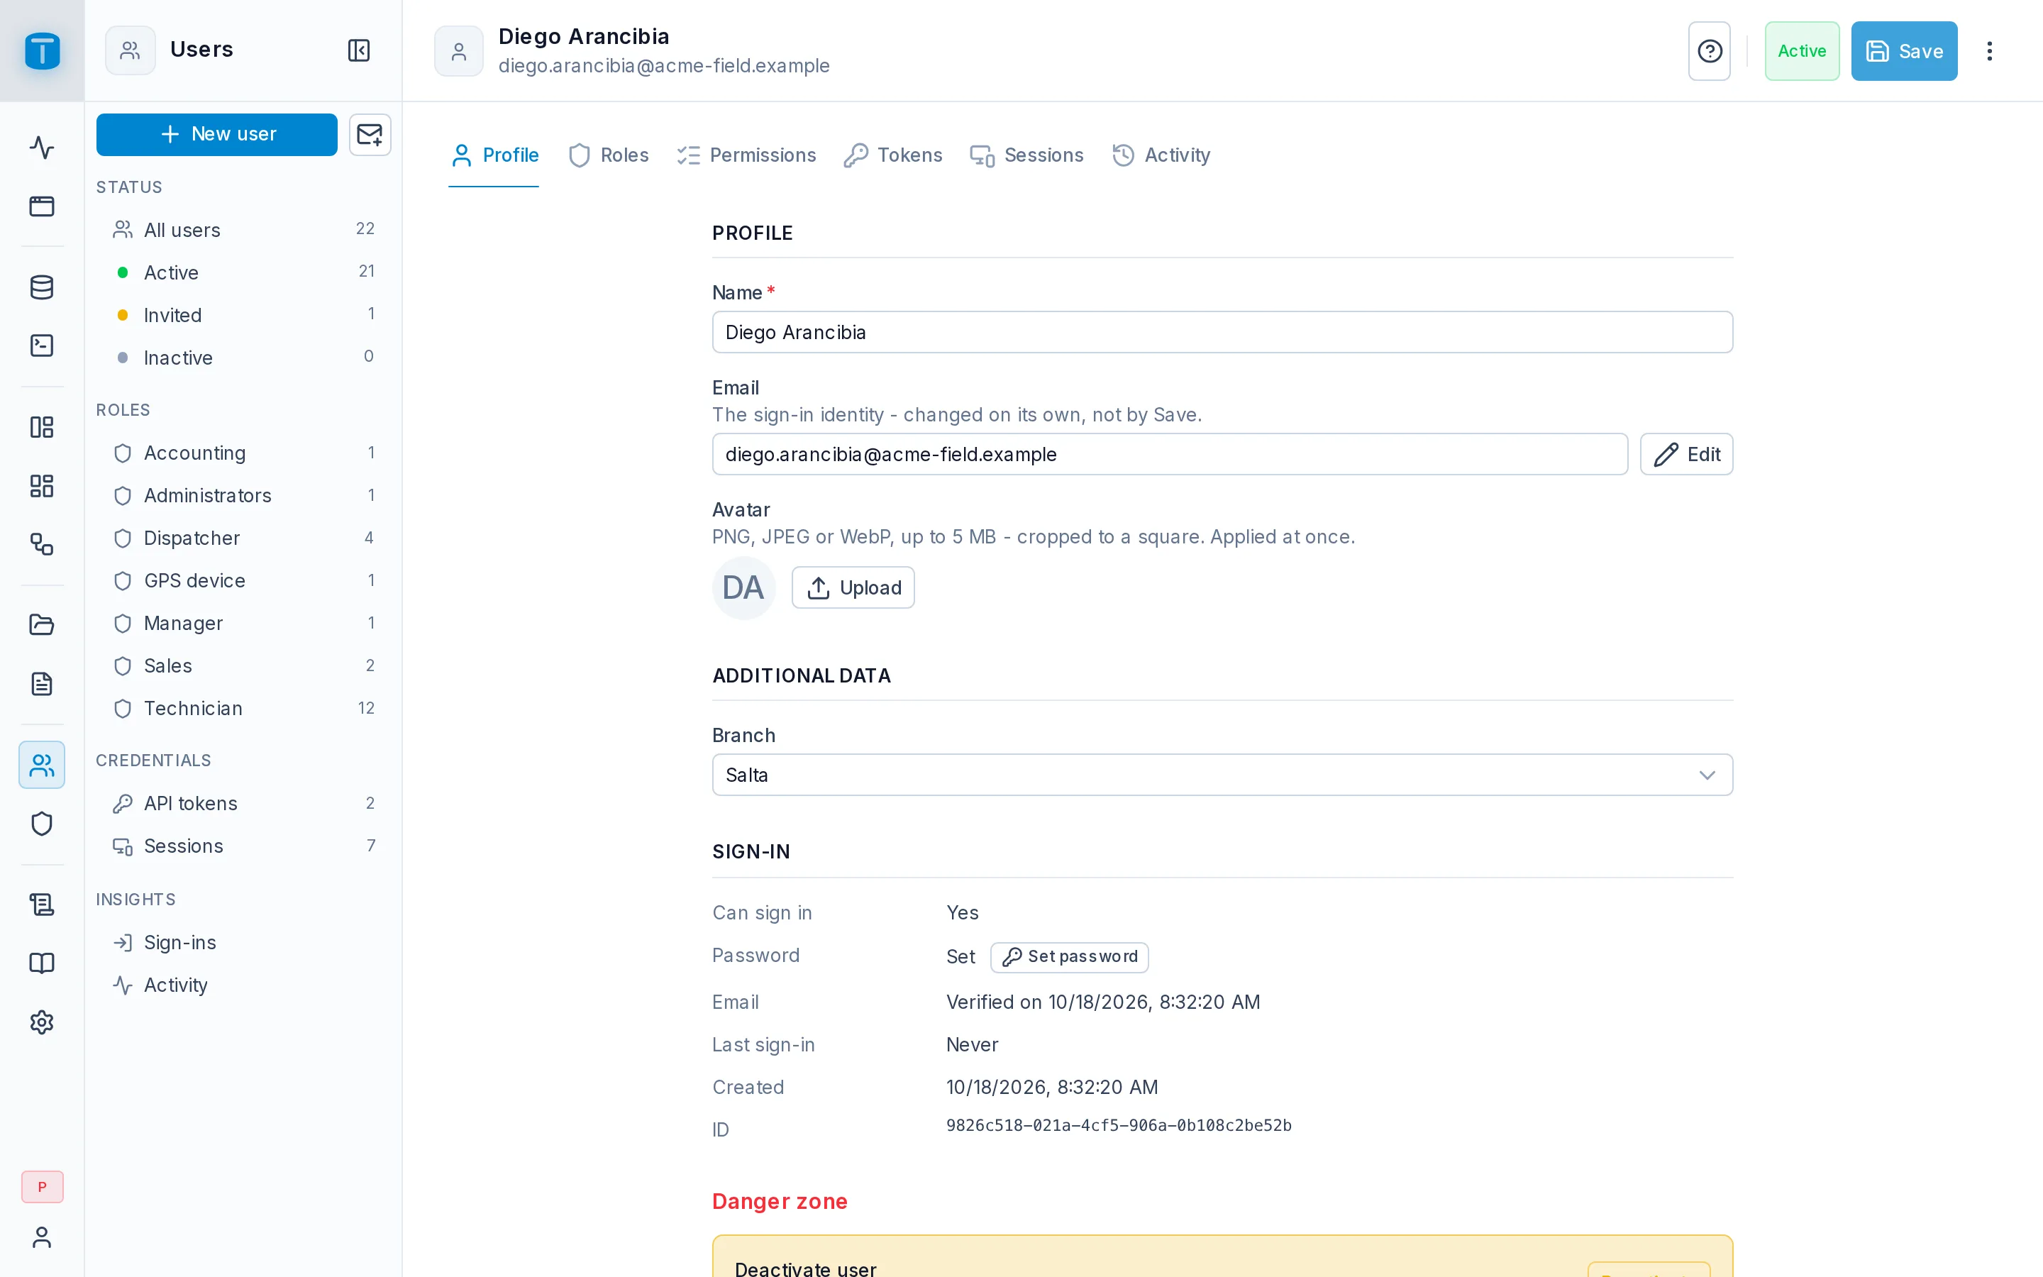Click the Save button
This screenshot has height=1277, width=2043.
click(1904, 50)
